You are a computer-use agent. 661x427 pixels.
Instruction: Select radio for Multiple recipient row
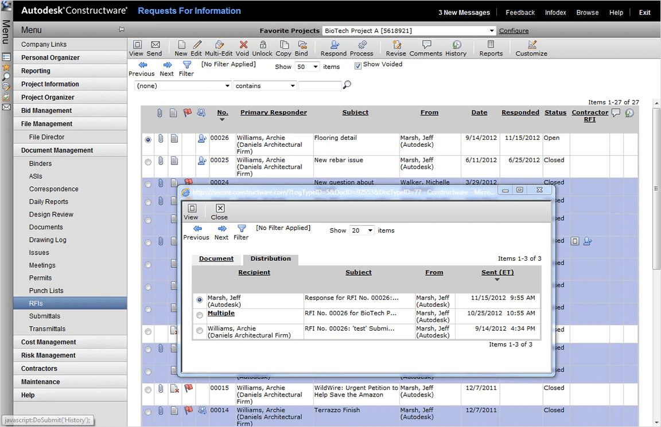coord(200,315)
